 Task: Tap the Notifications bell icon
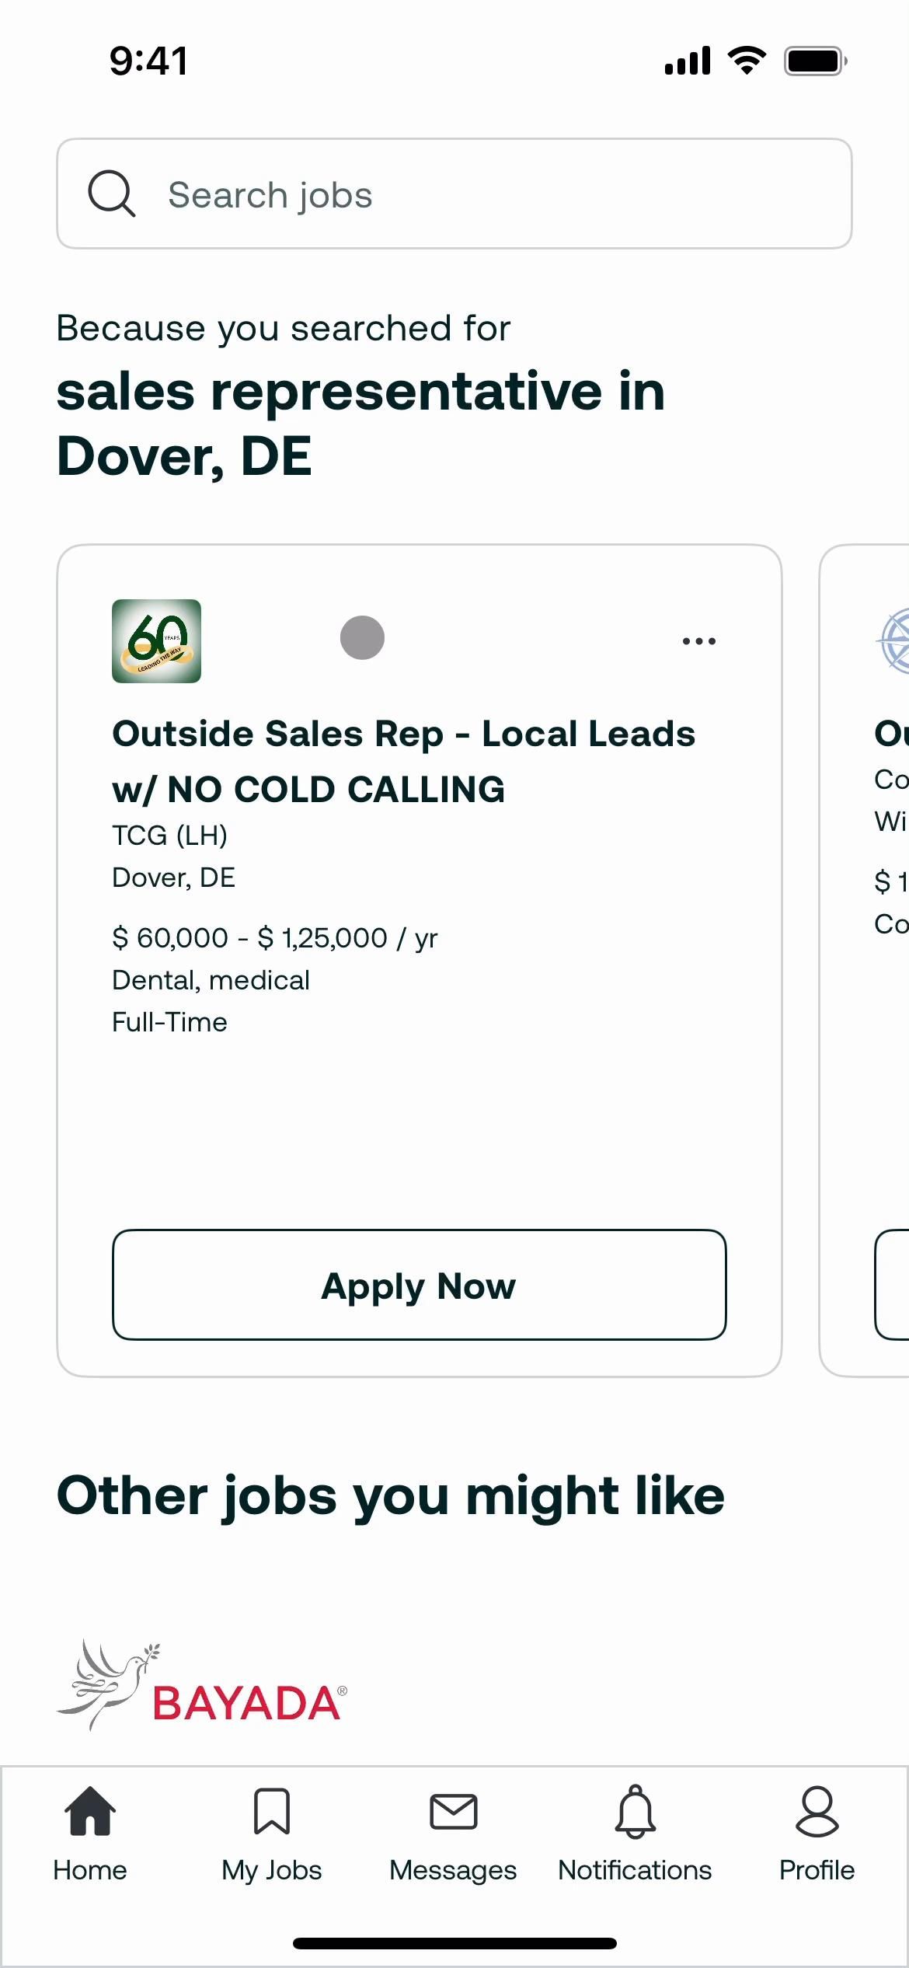[x=636, y=1811]
